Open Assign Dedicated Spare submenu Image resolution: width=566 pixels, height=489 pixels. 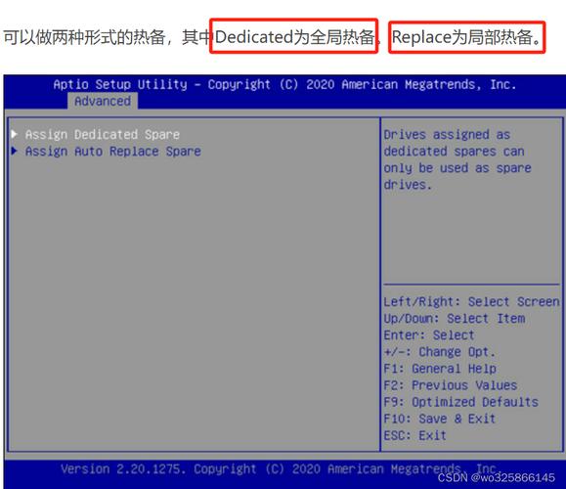pos(103,134)
